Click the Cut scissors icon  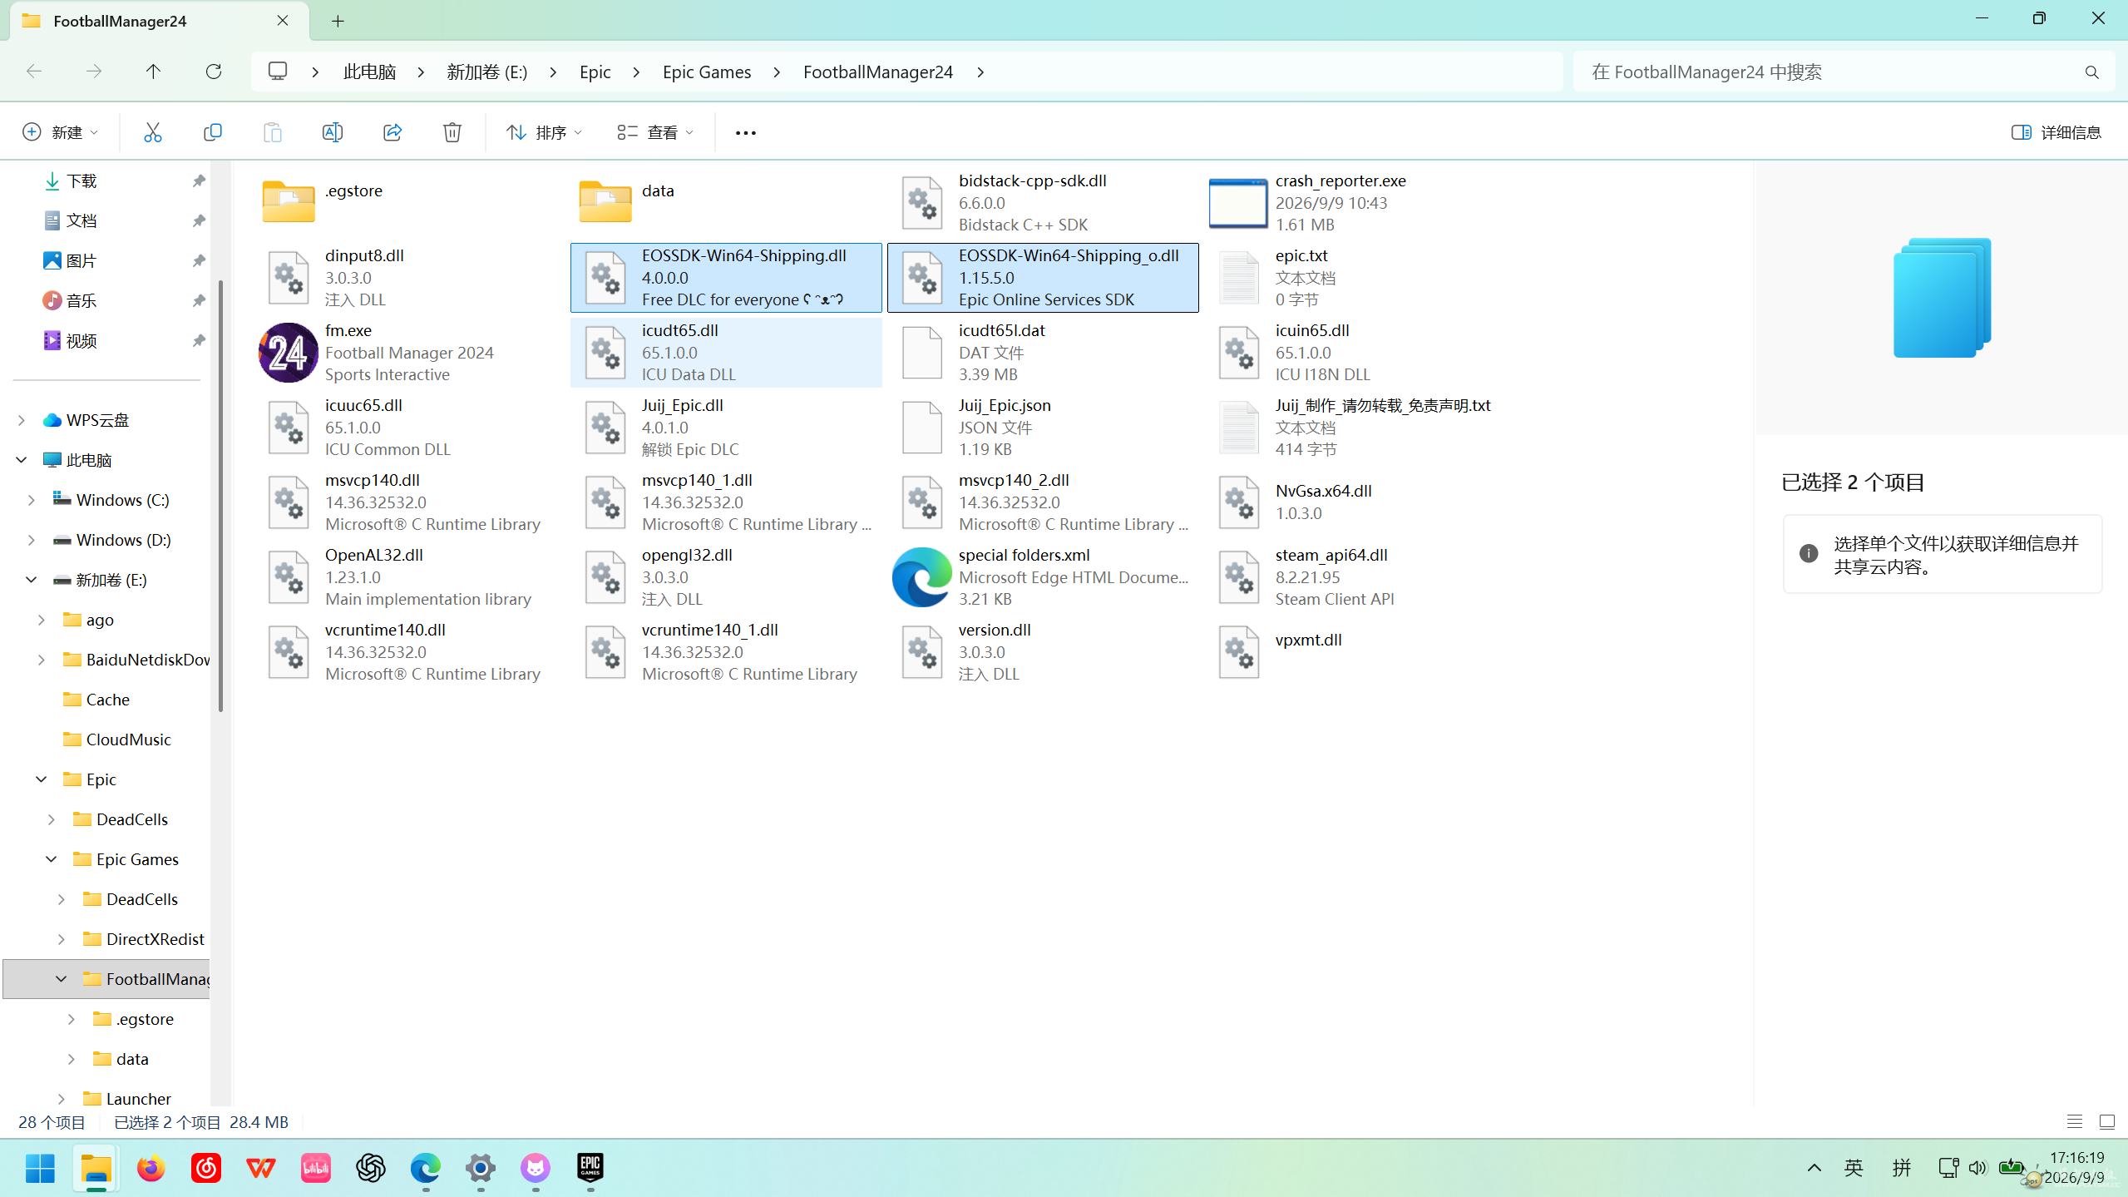(x=152, y=132)
